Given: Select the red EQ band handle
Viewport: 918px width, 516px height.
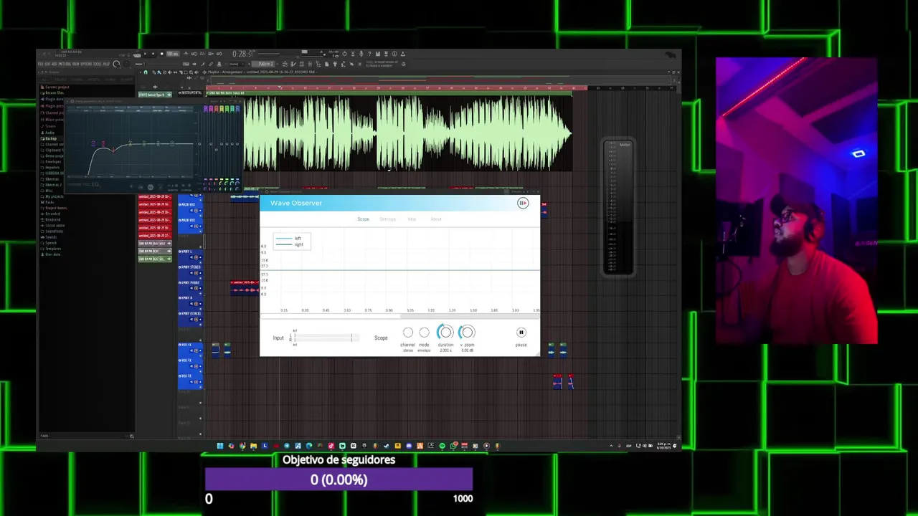Looking at the screenshot, I should (113, 150).
